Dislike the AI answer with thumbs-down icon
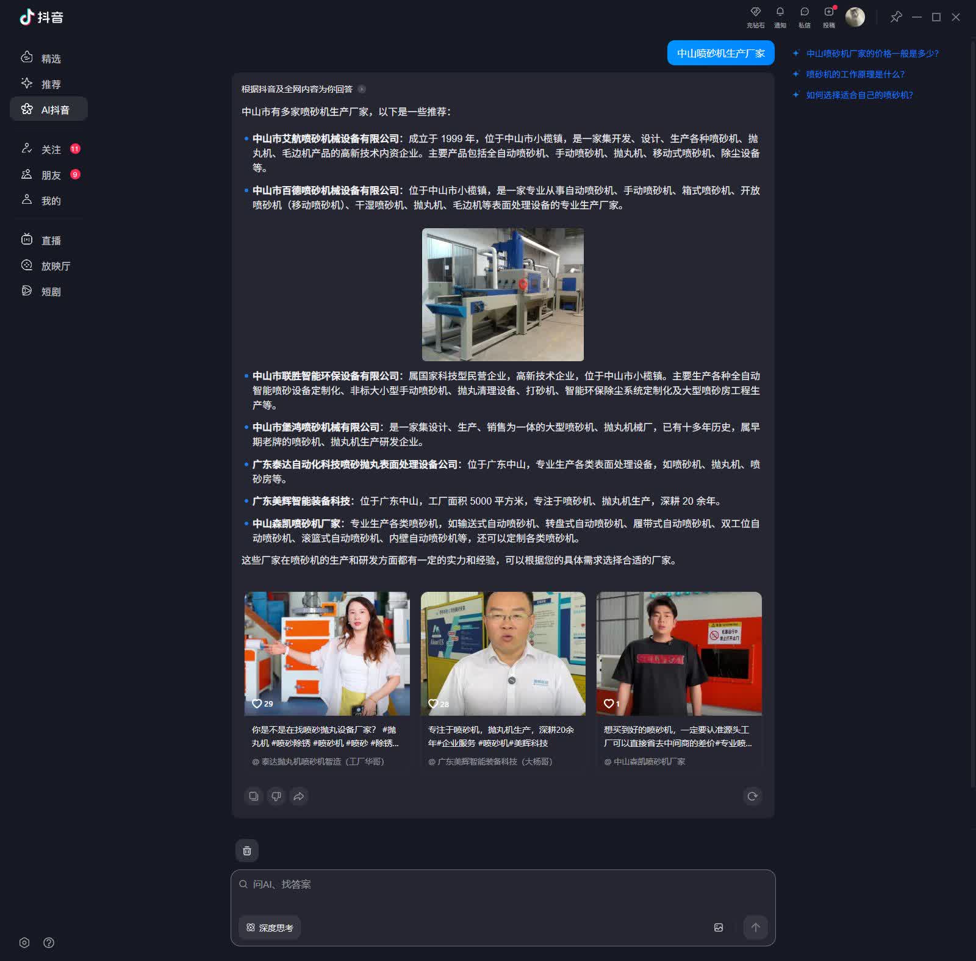Viewport: 976px width, 961px height. (276, 796)
